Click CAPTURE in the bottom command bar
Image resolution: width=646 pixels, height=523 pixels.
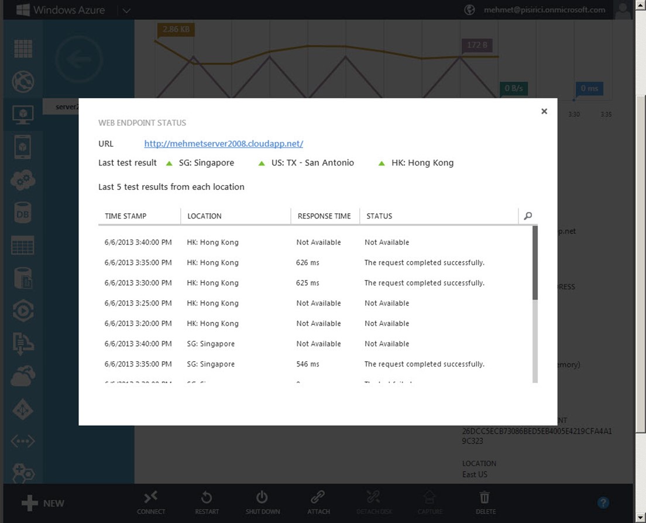tap(430, 503)
